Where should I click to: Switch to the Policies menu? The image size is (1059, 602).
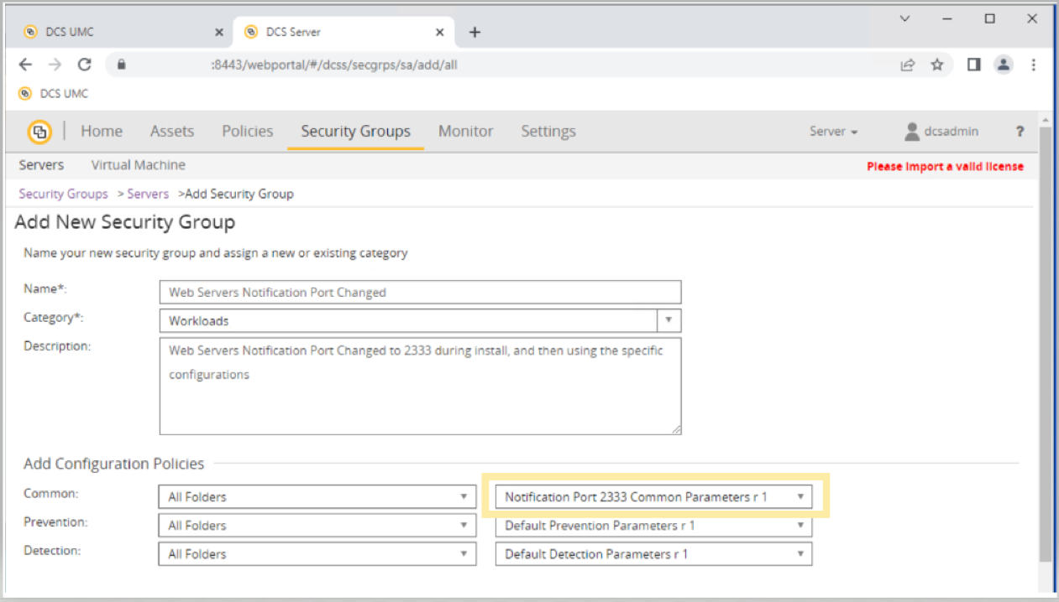point(247,132)
